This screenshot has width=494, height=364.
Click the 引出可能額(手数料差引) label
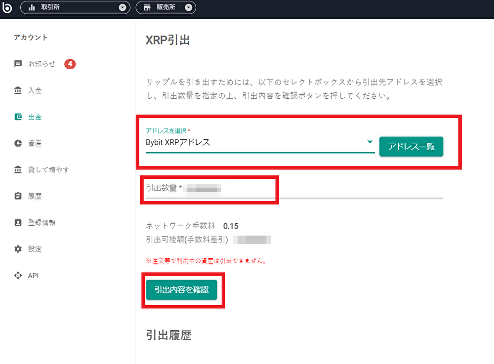187,240
